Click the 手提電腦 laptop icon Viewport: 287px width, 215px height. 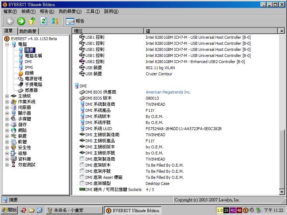(x=20, y=85)
